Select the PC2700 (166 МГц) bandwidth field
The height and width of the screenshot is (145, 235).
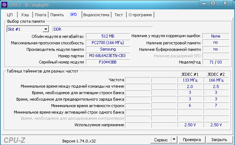point(108,43)
